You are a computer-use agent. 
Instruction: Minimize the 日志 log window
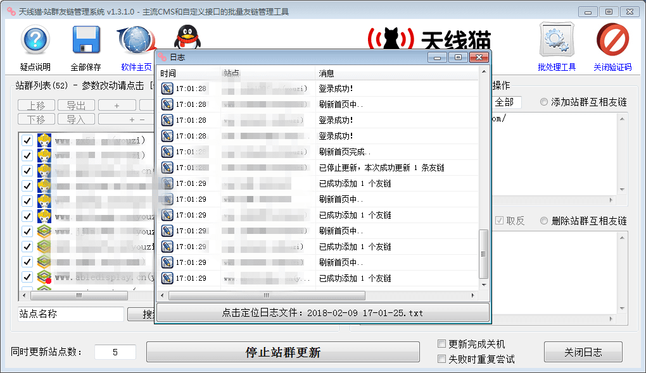coord(437,57)
